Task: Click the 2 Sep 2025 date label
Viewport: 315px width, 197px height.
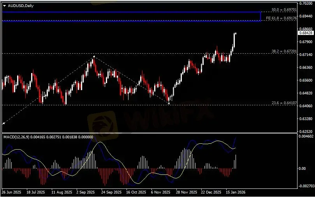Action: (85, 192)
